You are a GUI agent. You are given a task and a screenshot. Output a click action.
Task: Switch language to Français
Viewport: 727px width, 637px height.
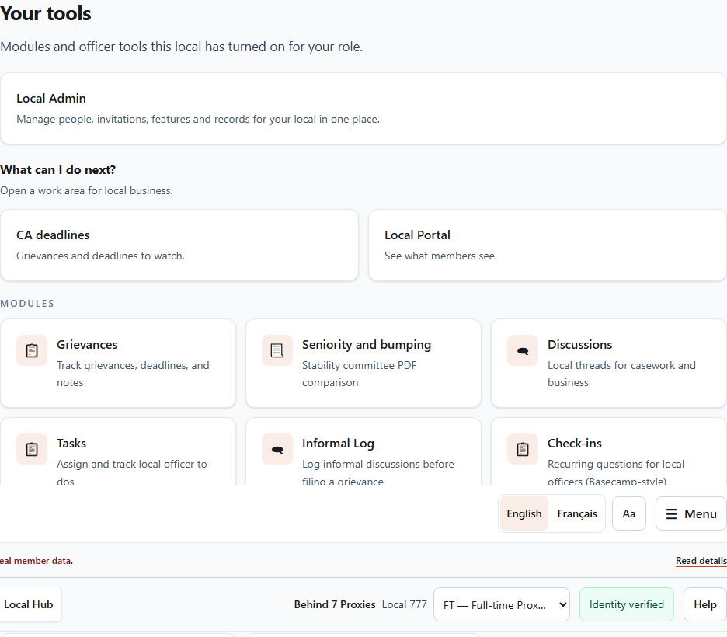577,513
